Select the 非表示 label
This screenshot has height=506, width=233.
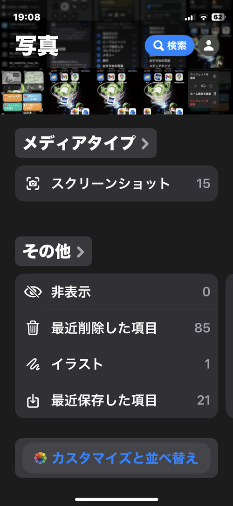click(x=71, y=292)
